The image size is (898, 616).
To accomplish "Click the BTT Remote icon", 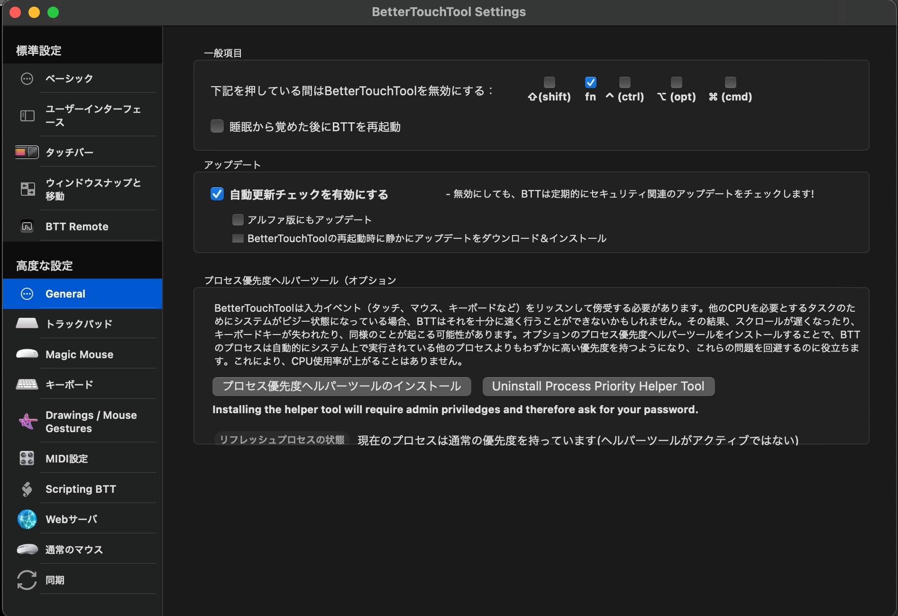I will click(27, 226).
